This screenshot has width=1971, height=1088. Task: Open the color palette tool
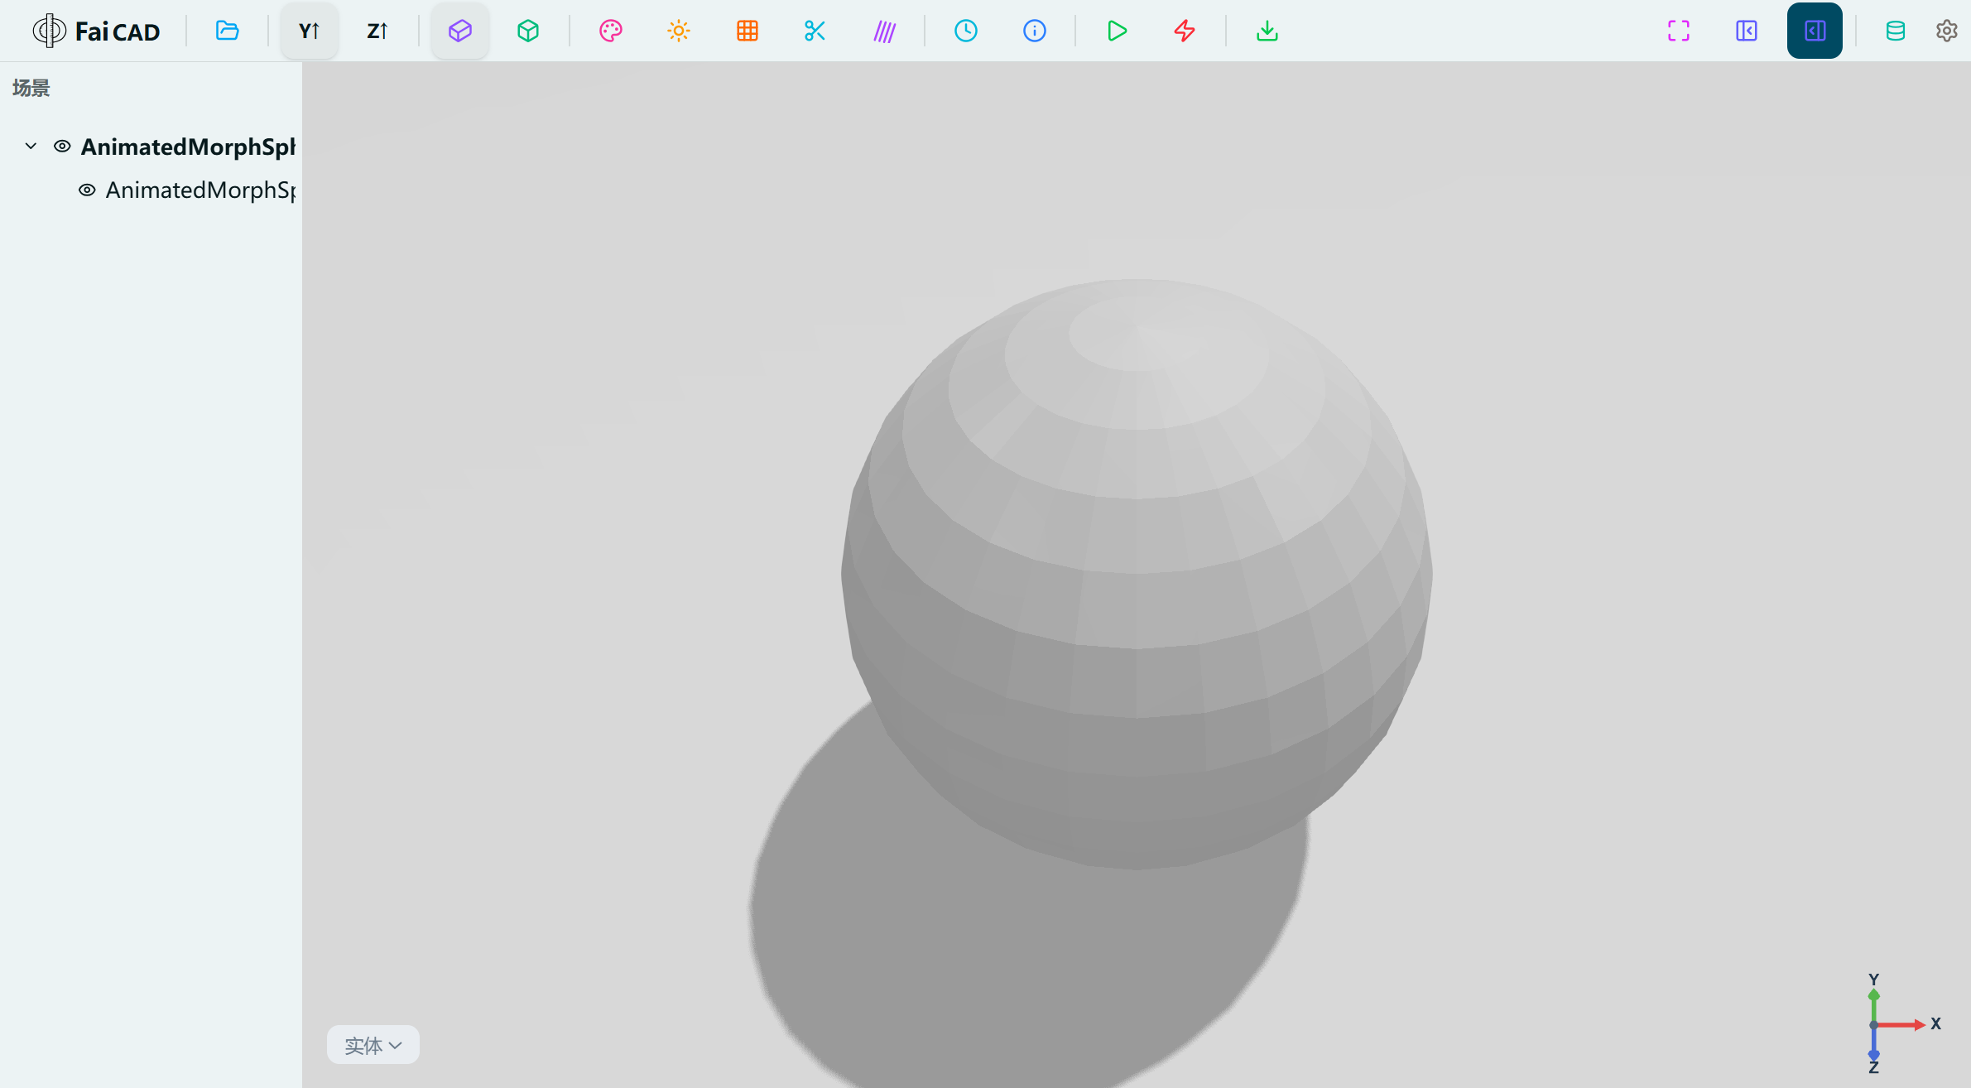[x=611, y=31]
